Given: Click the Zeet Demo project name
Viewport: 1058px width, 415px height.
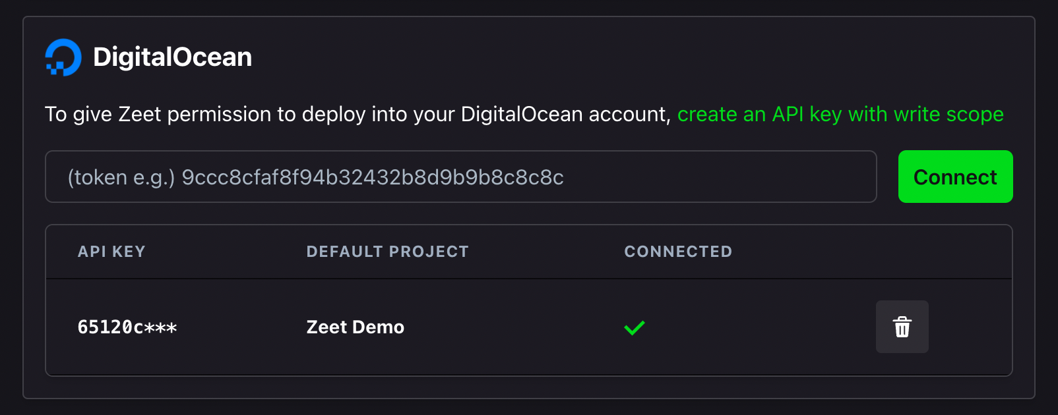Looking at the screenshot, I should point(356,327).
